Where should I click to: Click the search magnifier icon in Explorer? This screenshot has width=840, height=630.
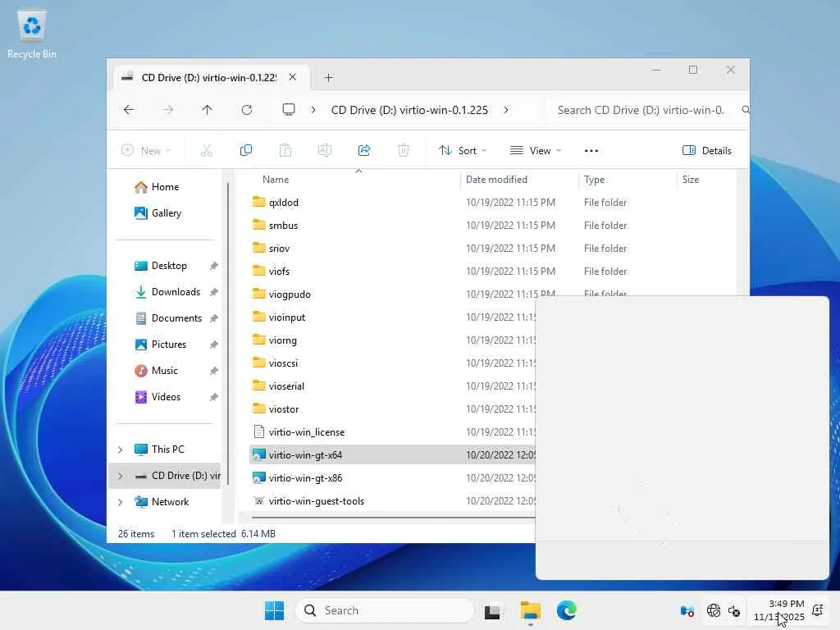click(745, 110)
